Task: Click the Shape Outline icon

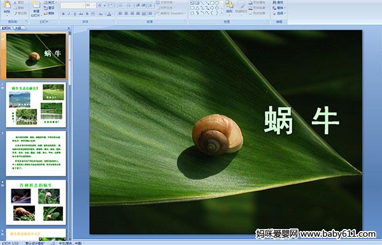Action: tap(251, 8)
